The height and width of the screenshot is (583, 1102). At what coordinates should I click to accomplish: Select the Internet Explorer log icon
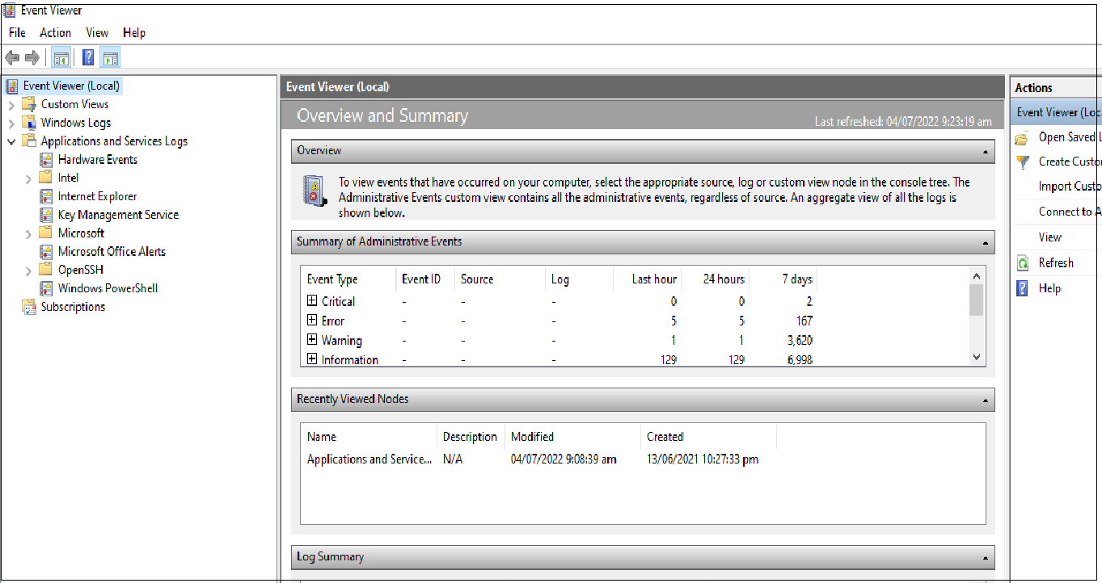pos(46,196)
